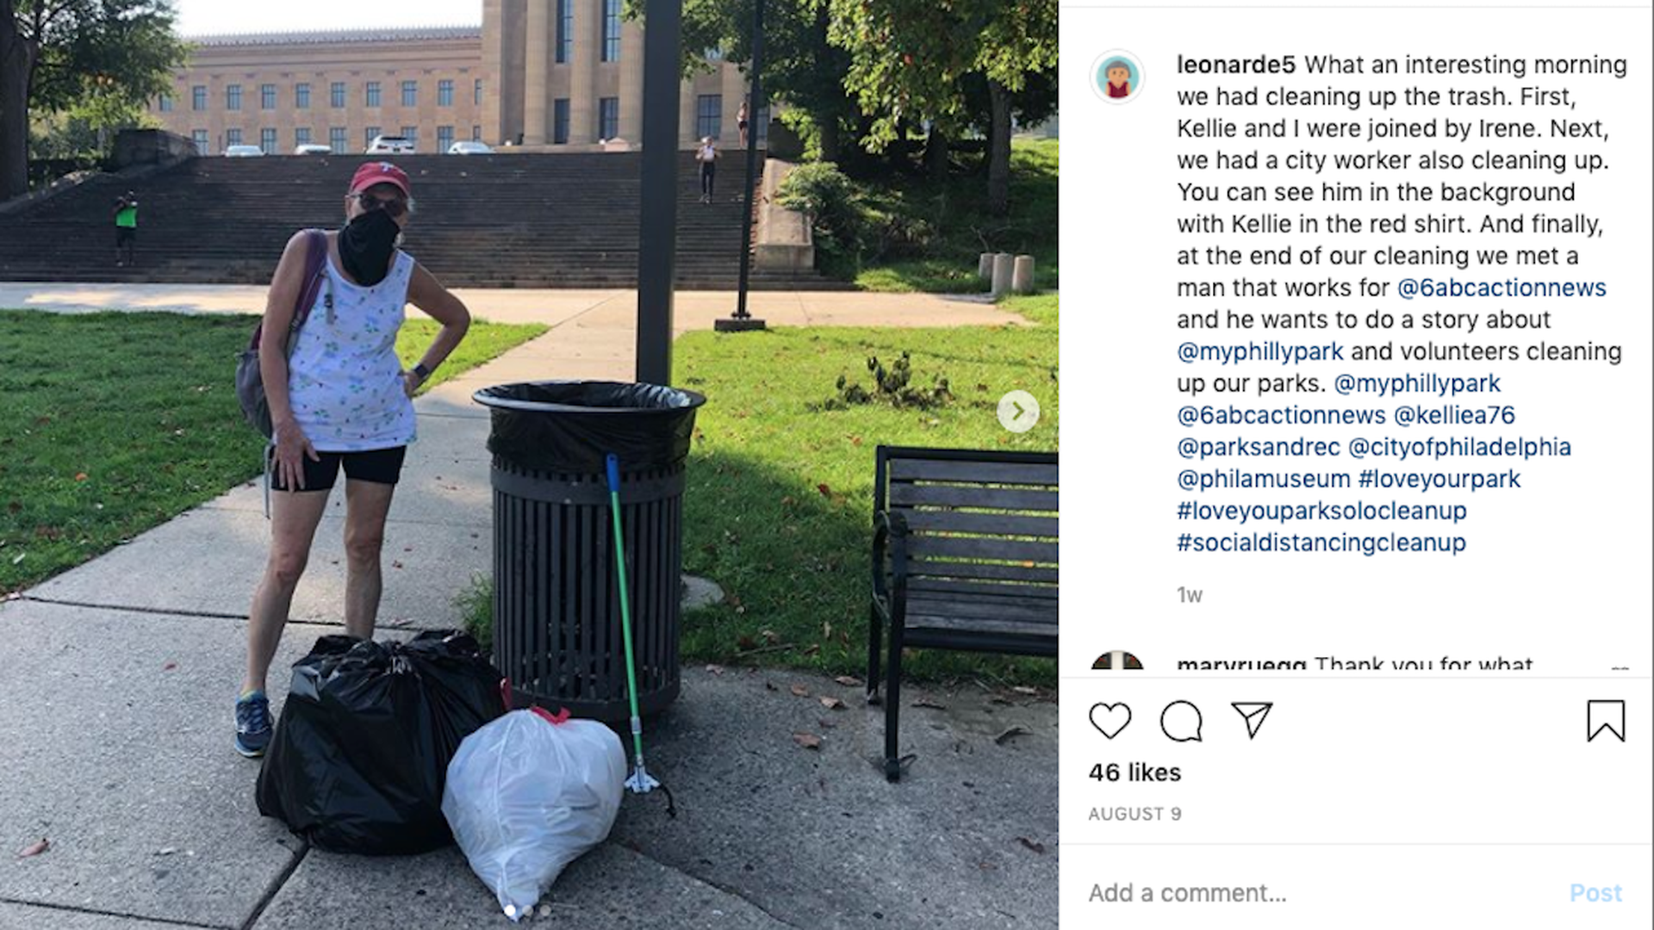Image resolution: width=1654 pixels, height=930 pixels.
Task: Visit @kelliea76 profile link
Action: 1454,415
